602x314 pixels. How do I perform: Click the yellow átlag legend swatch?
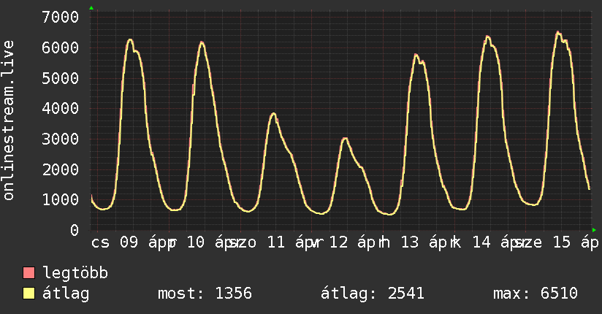click(28, 294)
